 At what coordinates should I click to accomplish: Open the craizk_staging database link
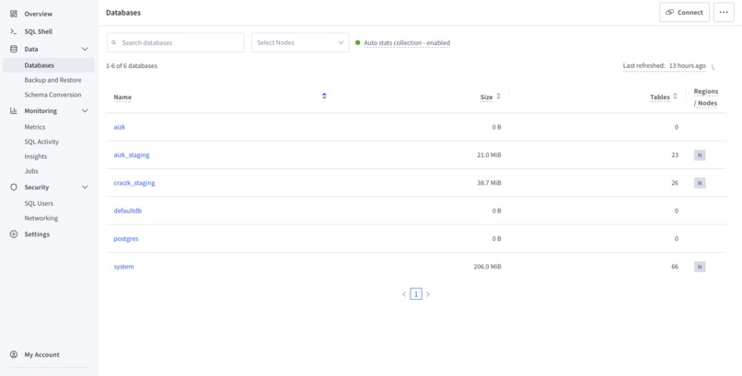(x=133, y=183)
